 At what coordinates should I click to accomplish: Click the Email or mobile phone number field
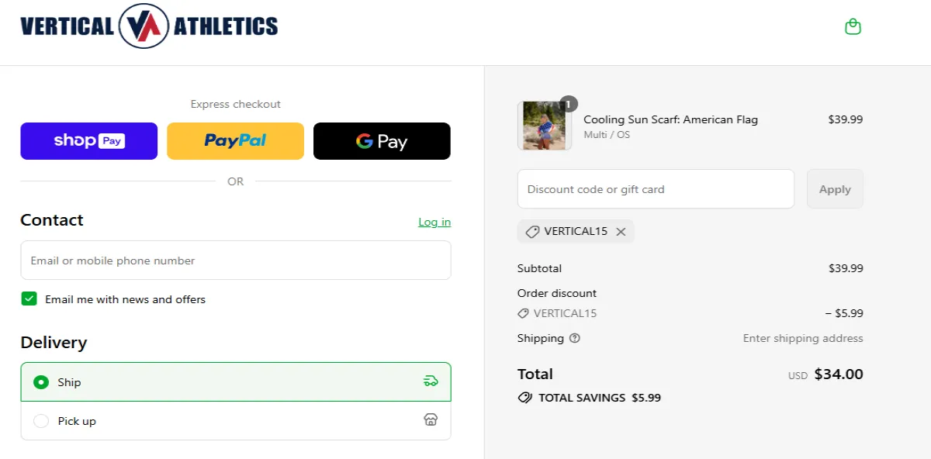pos(235,260)
